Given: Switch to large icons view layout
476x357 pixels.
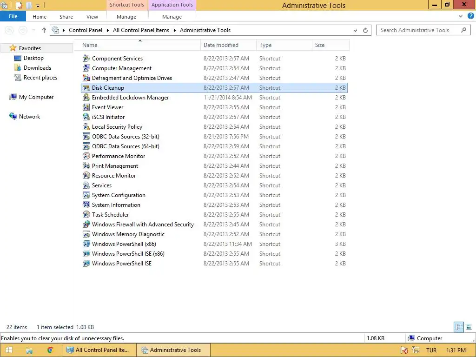Looking at the screenshot, I should coord(469,327).
